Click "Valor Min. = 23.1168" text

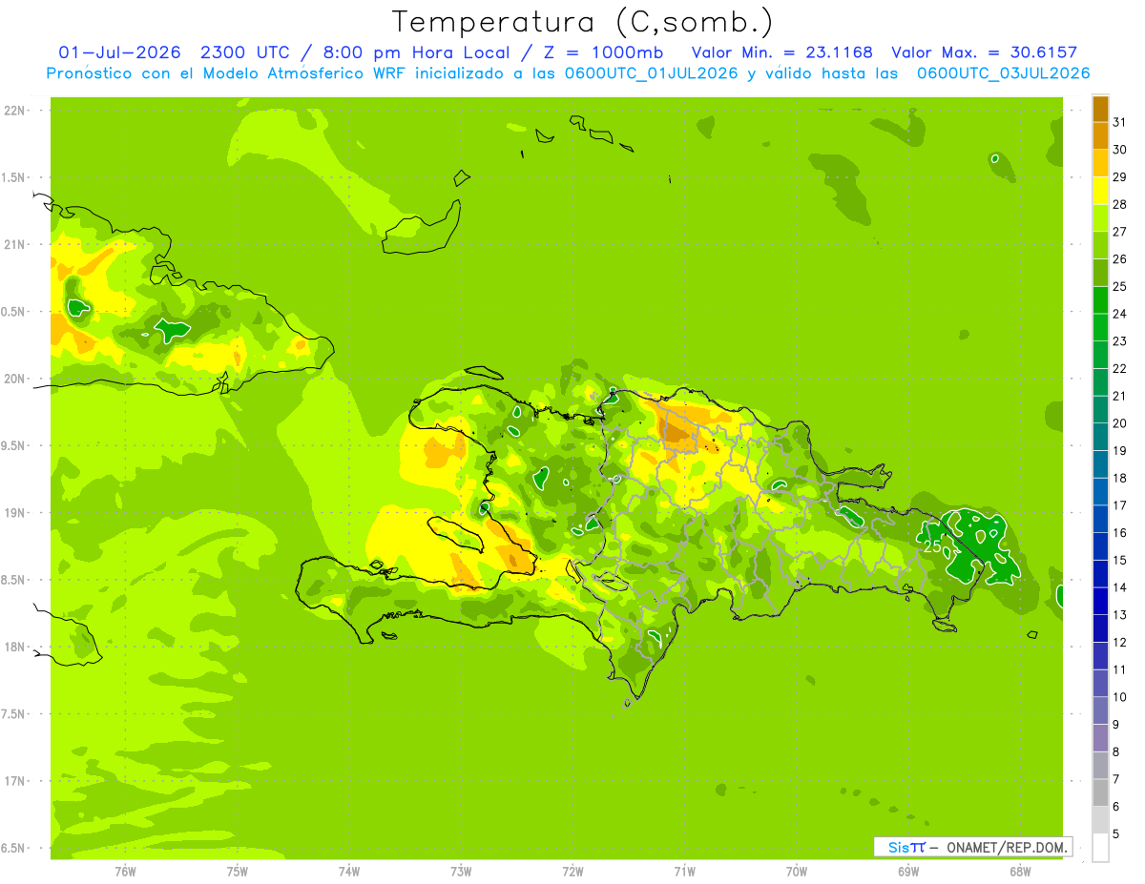click(781, 52)
